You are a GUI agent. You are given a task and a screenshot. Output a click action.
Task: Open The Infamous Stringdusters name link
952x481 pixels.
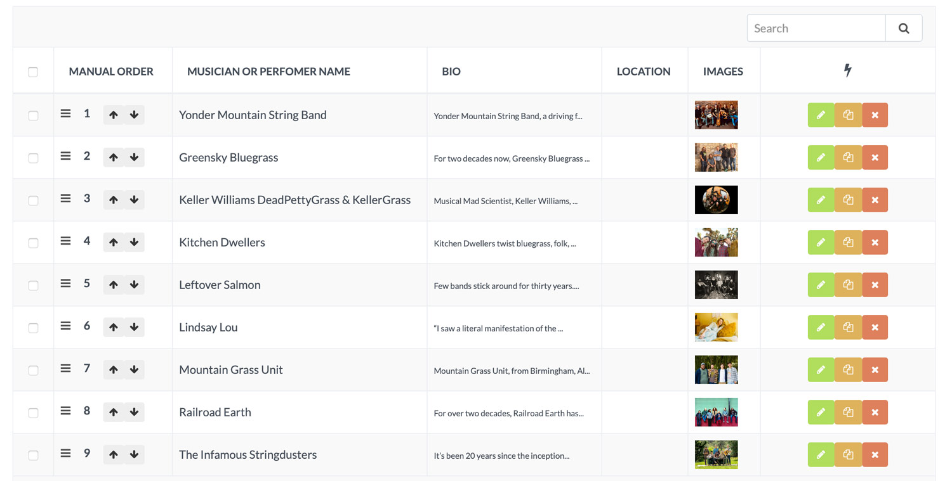[x=248, y=455]
